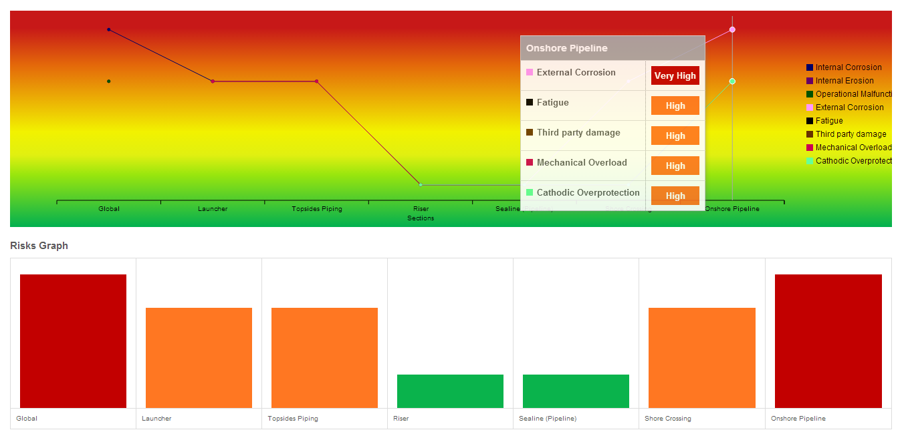Click the Fatigue legend color swatch
The height and width of the screenshot is (434, 902).
(x=810, y=121)
